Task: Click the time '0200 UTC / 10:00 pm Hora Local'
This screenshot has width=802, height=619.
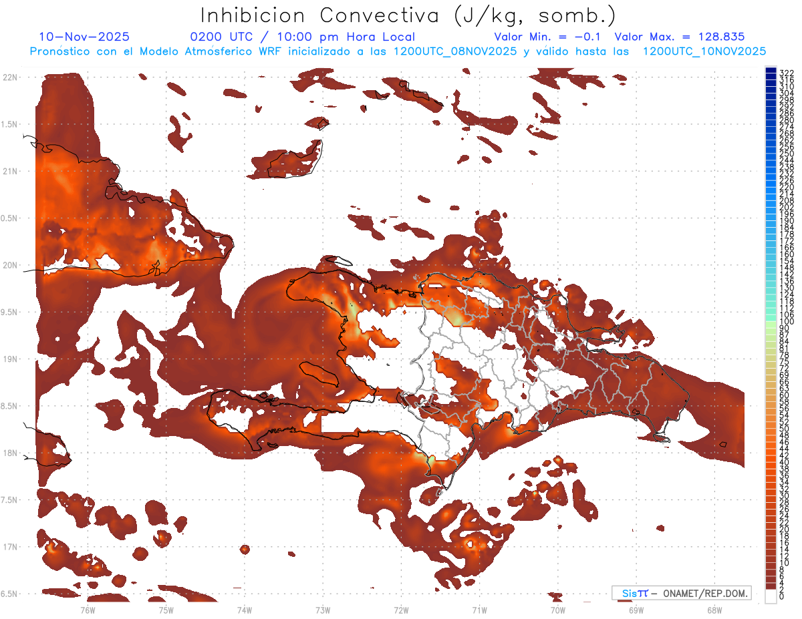Action: coord(303,37)
